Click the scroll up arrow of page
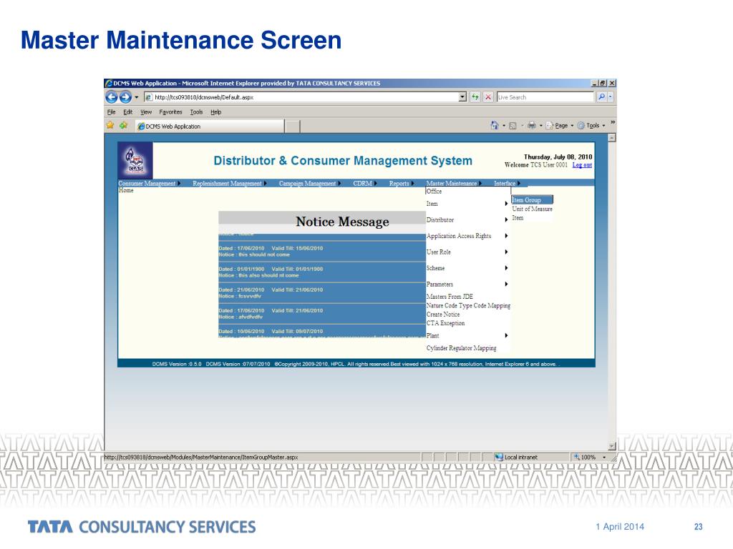The image size is (733, 549). coord(612,138)
